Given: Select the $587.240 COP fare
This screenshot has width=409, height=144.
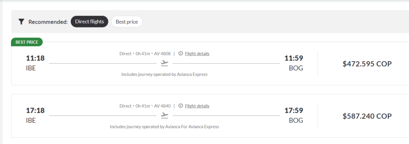Looking at the screenshot, I should tap(367, 116).
